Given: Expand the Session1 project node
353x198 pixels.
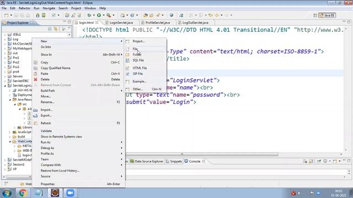Looking at the screenshot, I should (5, 164).
